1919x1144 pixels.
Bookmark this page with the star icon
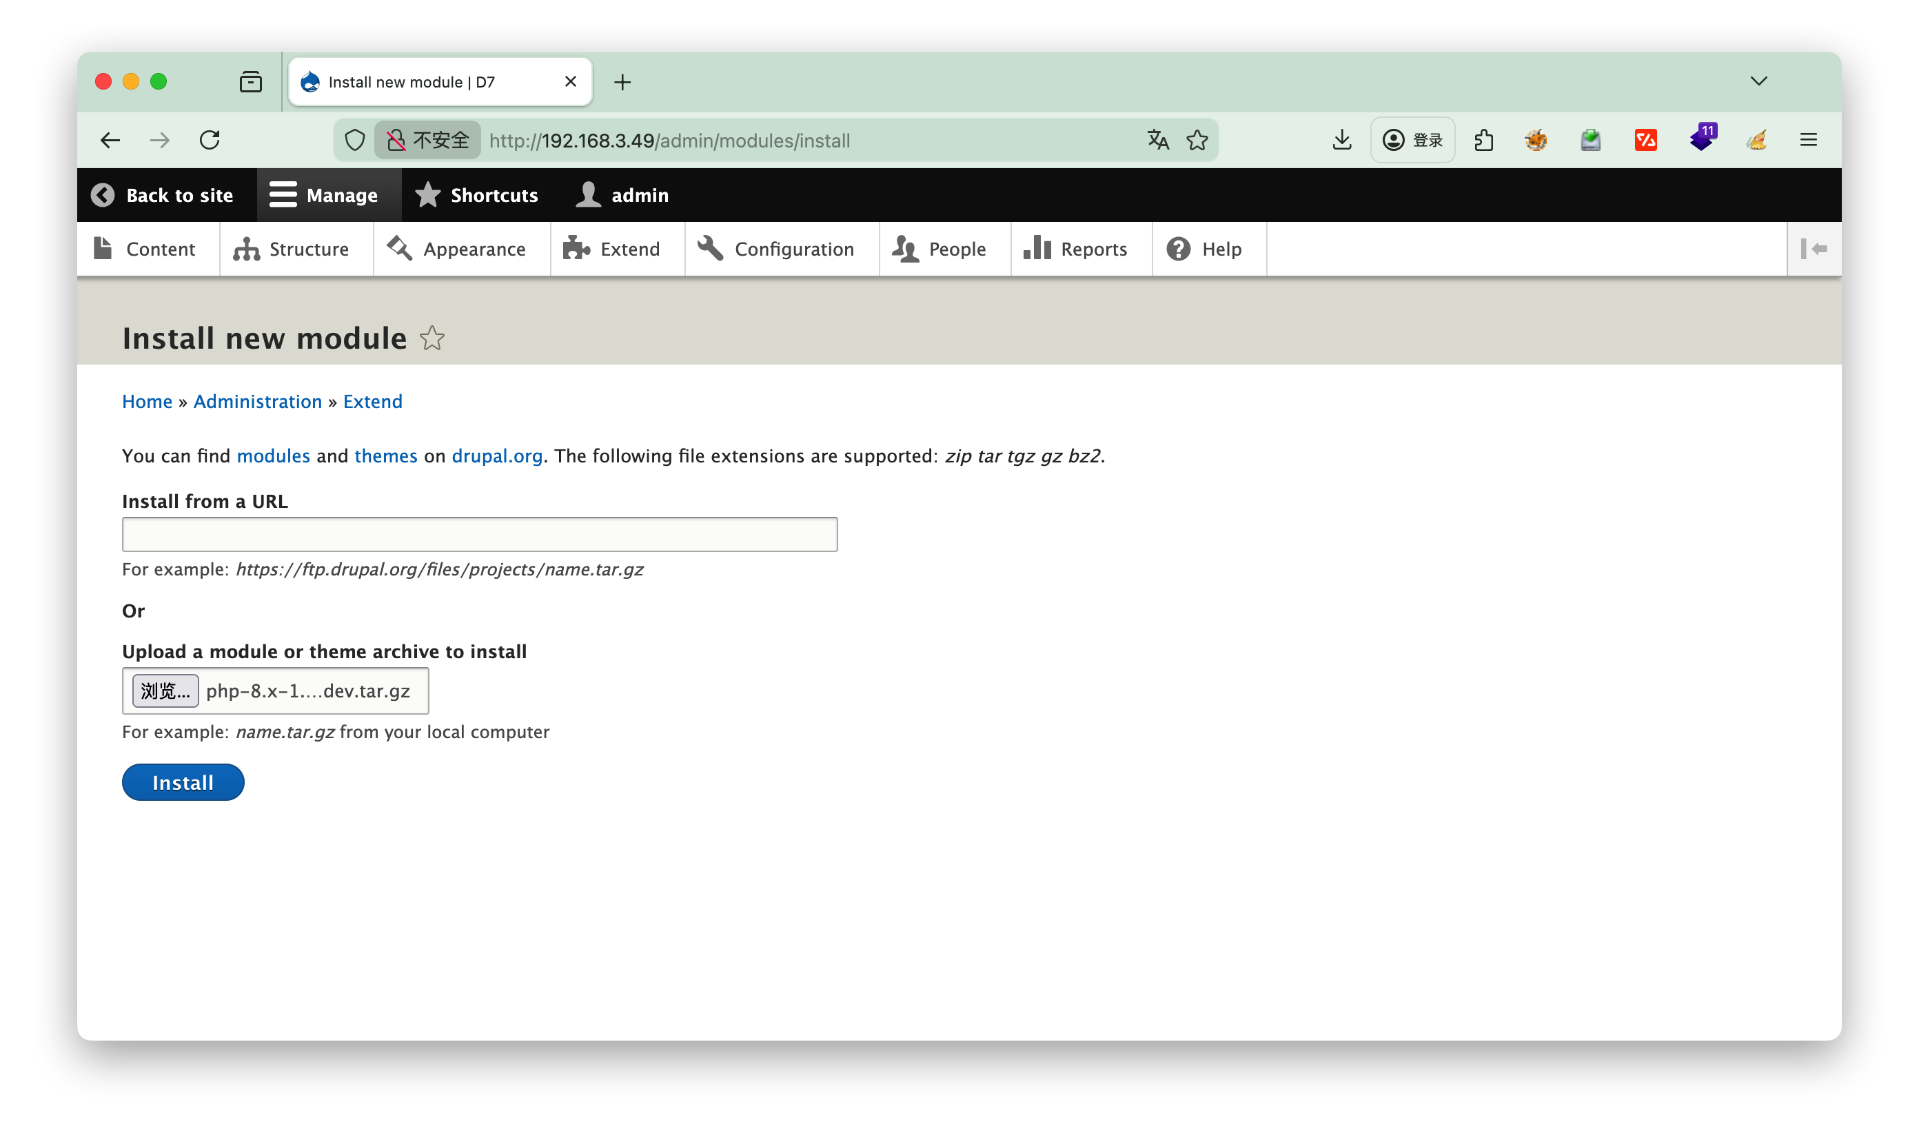pos(1197,141)
